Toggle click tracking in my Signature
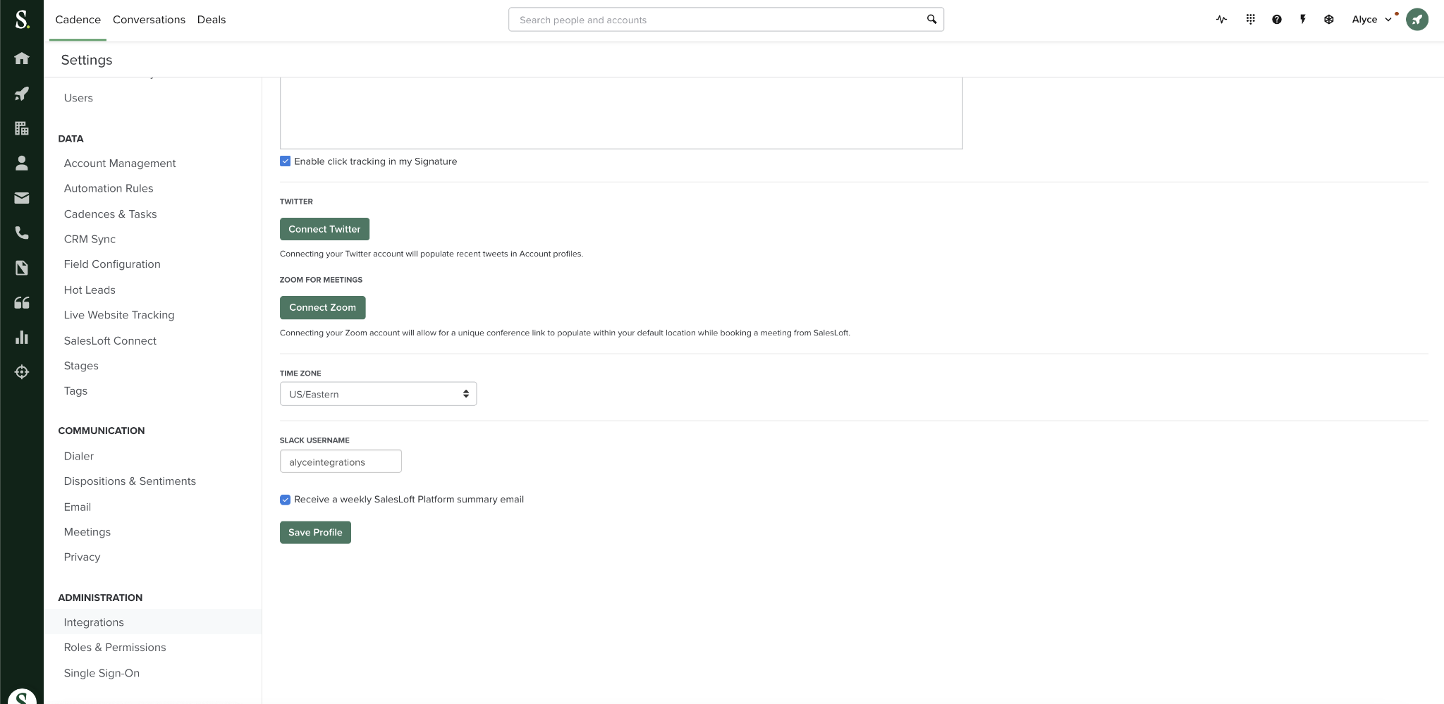Viewport: 1444px width, 704px height. point(285,161)
